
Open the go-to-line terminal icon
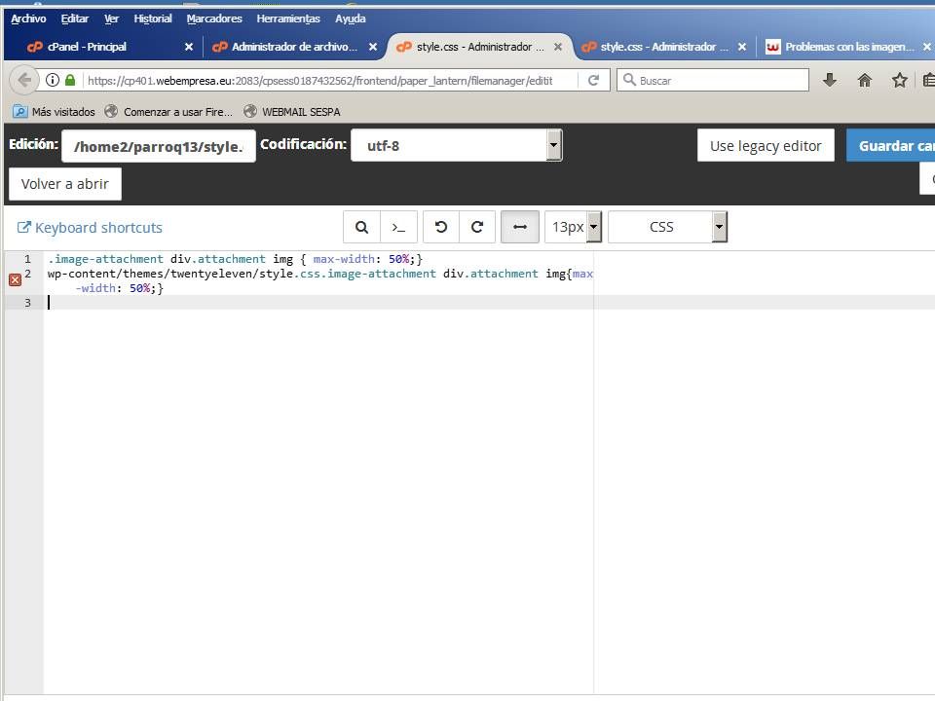pos(398,227)
